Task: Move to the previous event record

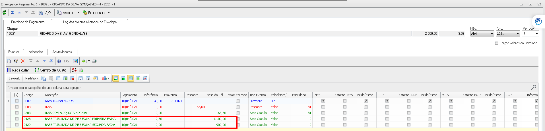Action: (x=38, y=61)
